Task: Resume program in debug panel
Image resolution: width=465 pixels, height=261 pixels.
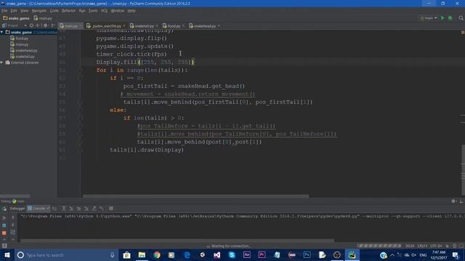Action: point(4,218)
